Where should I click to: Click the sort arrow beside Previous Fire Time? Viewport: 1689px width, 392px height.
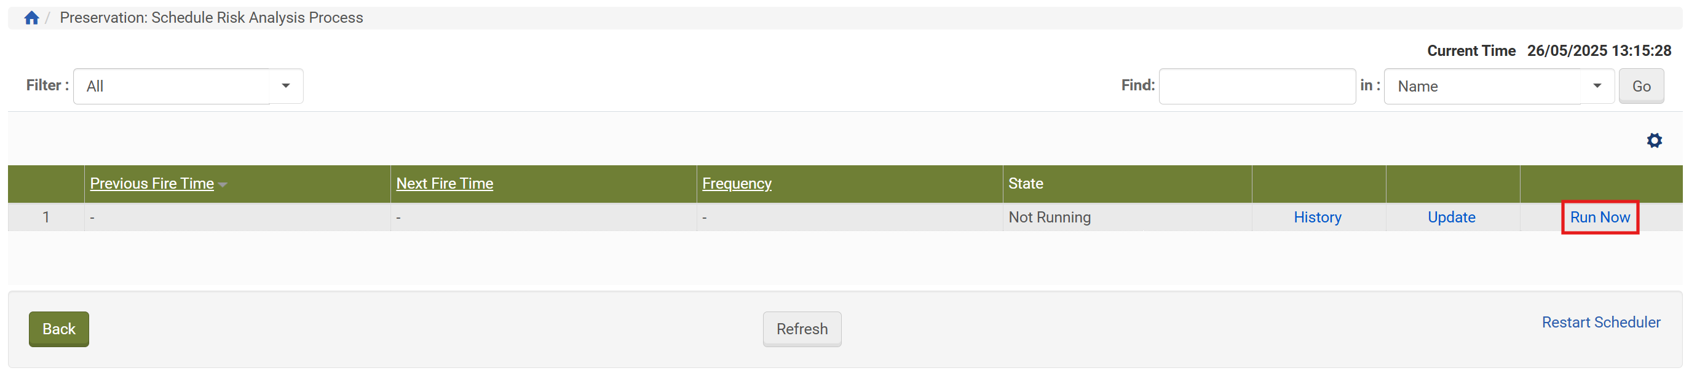223,185
